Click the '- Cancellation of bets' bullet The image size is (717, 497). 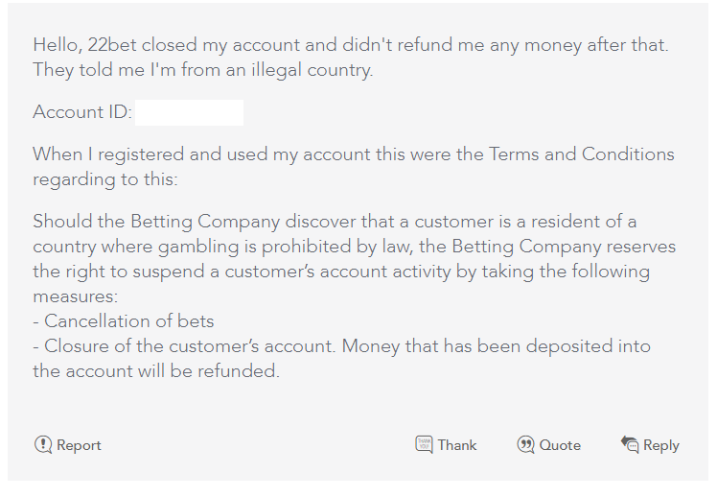click(124, 321)
